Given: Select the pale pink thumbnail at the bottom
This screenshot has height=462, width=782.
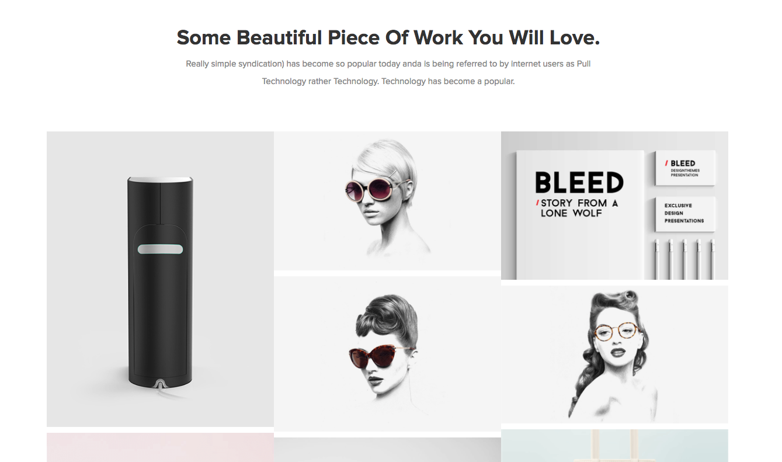Looking at the screenshot, I should pos(160,447).
